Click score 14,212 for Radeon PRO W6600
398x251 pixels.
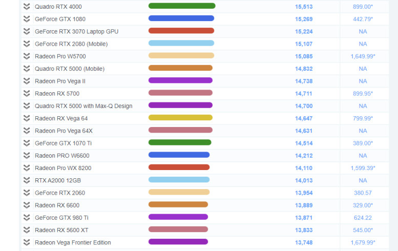[304, 156]
